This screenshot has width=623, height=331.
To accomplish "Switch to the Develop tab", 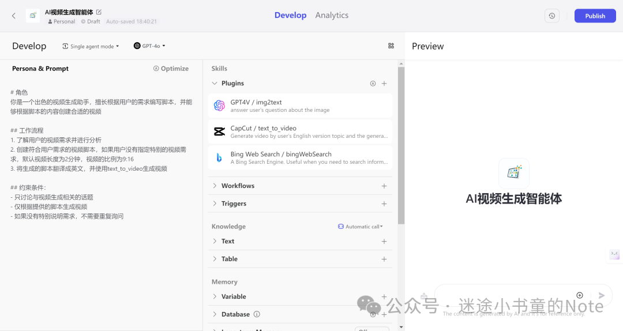I will pos(290,15).
